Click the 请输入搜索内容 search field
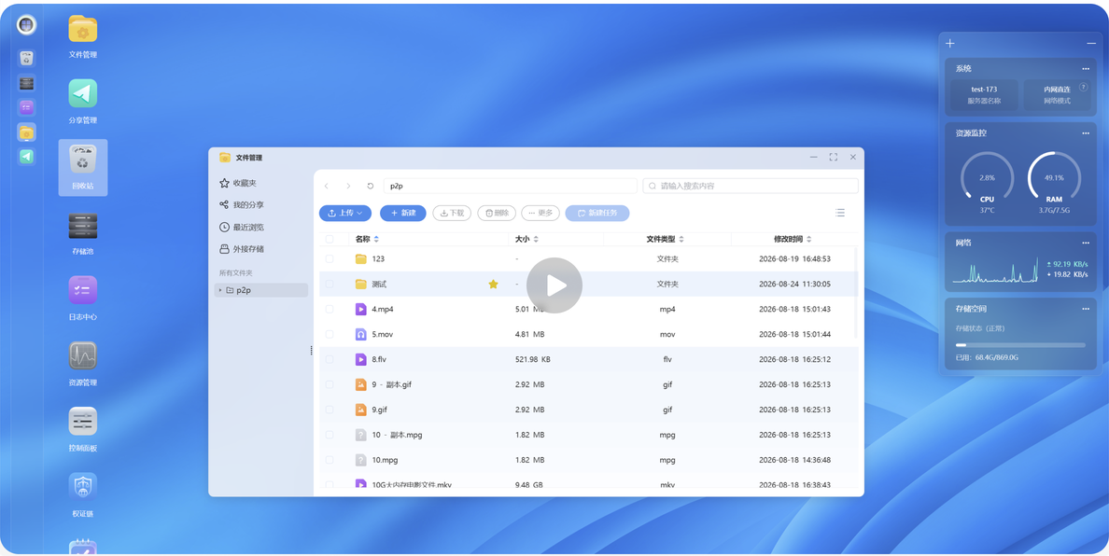Image resolution: width=1109 pixels, height=556 pixels. [x=751, y=186]
